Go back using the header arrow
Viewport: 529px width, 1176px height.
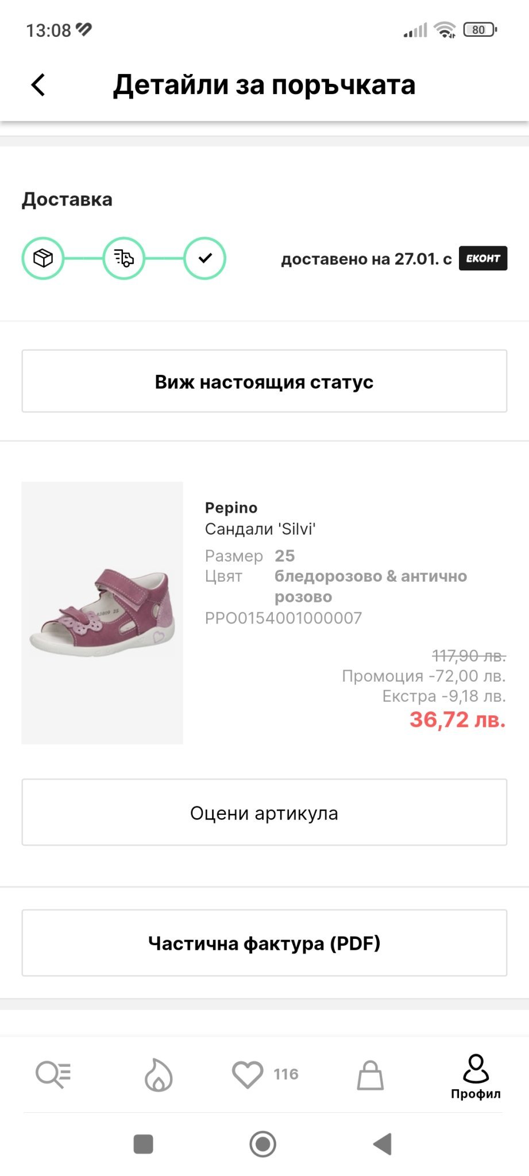38,85
